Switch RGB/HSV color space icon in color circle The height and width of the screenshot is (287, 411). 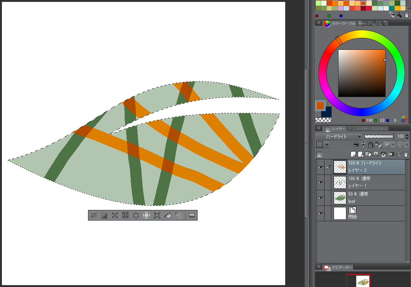(x=404, y=119)
